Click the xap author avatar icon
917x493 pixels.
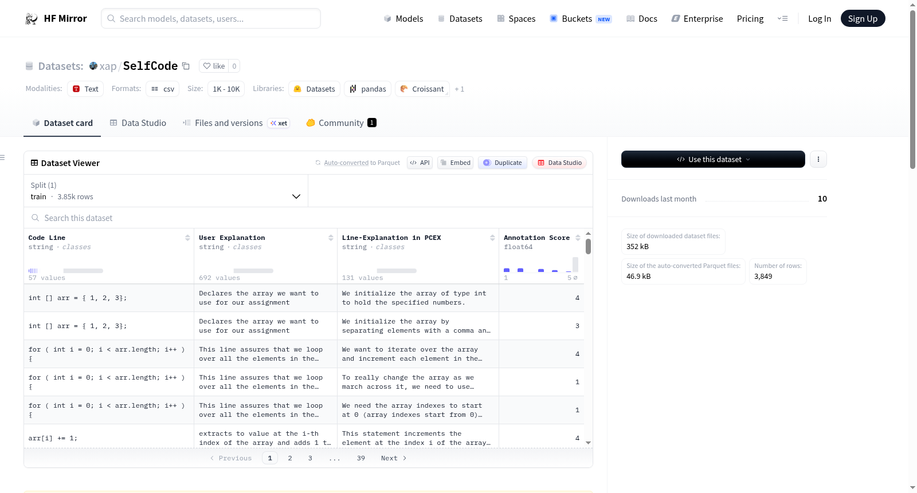(93, 66)
